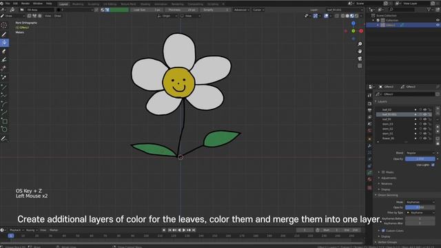Open the onion skinning Mode dropdown

click(x=420, y=202)
